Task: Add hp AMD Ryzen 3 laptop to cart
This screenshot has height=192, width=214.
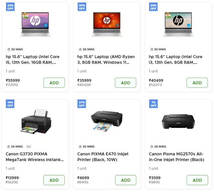Action: point(125,83)
